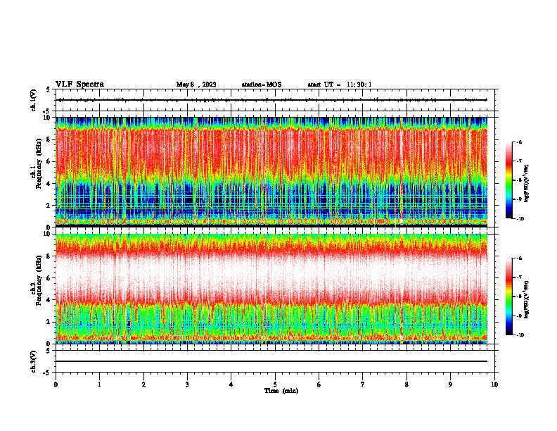Click the "Time (min)" axis title

pos(281,391)
